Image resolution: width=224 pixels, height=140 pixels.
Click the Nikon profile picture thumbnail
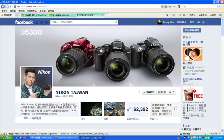[36, 83]
